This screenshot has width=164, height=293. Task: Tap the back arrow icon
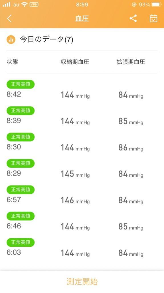pos(9,19)
